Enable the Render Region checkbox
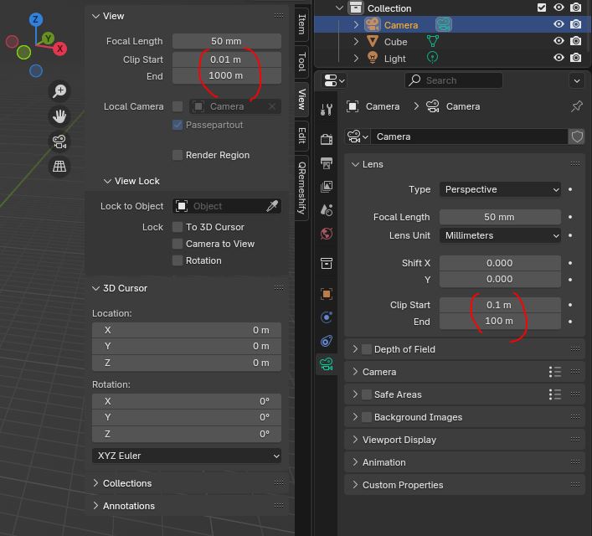 pyautogui.click(x=178, y=155)
